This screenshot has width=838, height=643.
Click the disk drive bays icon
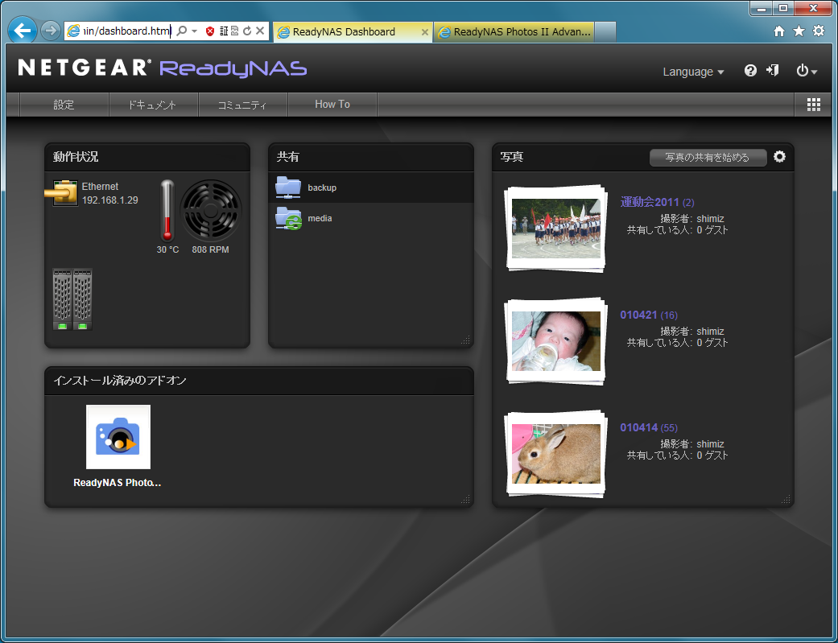coord(72,299)
